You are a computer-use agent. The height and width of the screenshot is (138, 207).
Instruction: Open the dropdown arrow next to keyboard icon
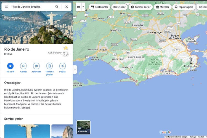coord(83,7)
